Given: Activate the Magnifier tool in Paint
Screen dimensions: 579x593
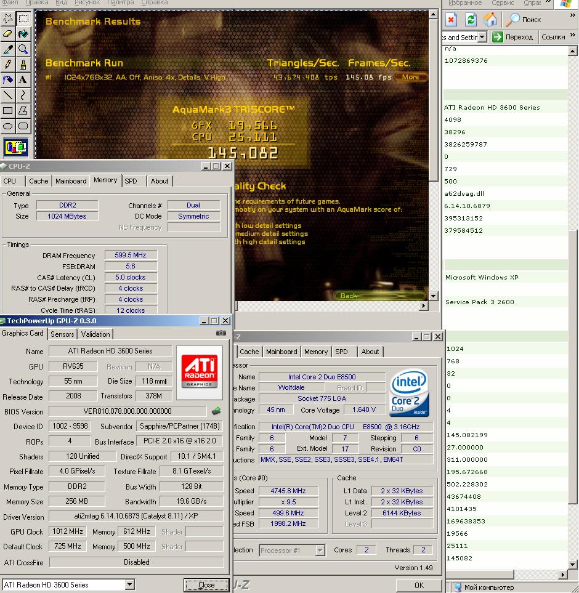Looking at the screenshot, I should click(x=23, y=49).
